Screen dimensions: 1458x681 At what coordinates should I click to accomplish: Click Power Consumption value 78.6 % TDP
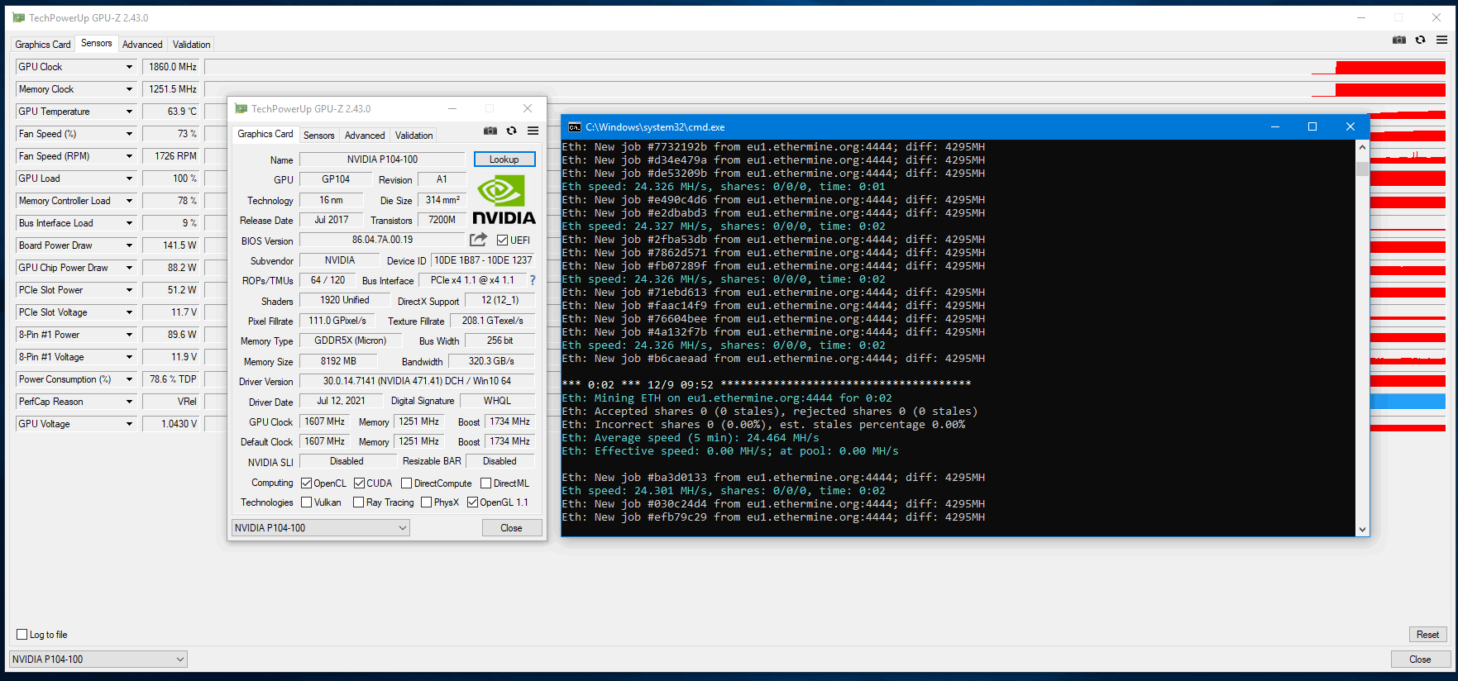coord(172,379)
